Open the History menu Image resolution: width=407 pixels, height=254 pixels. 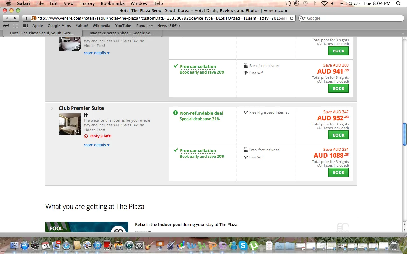[87, 3]
